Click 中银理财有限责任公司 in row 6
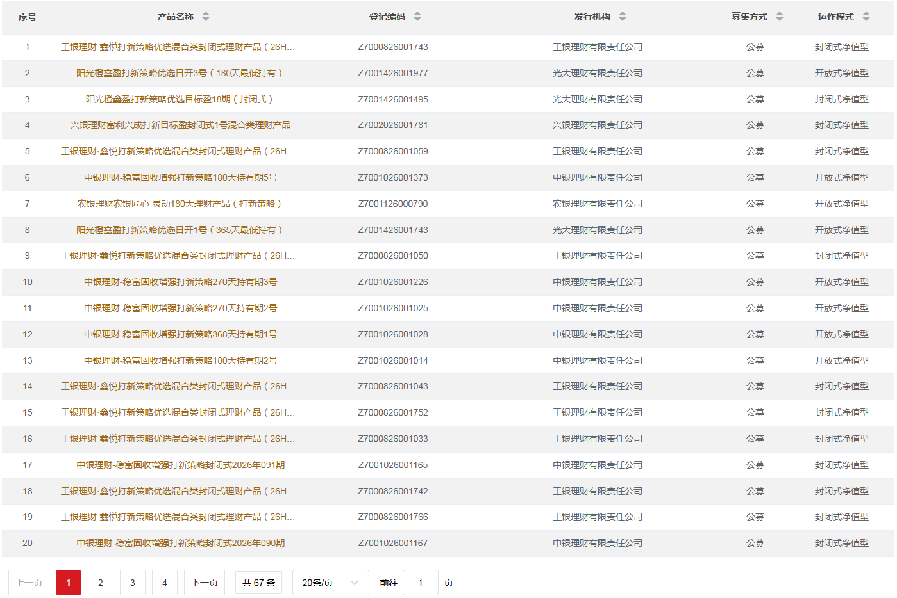The image size is (897, 598). tap(598, 177)
